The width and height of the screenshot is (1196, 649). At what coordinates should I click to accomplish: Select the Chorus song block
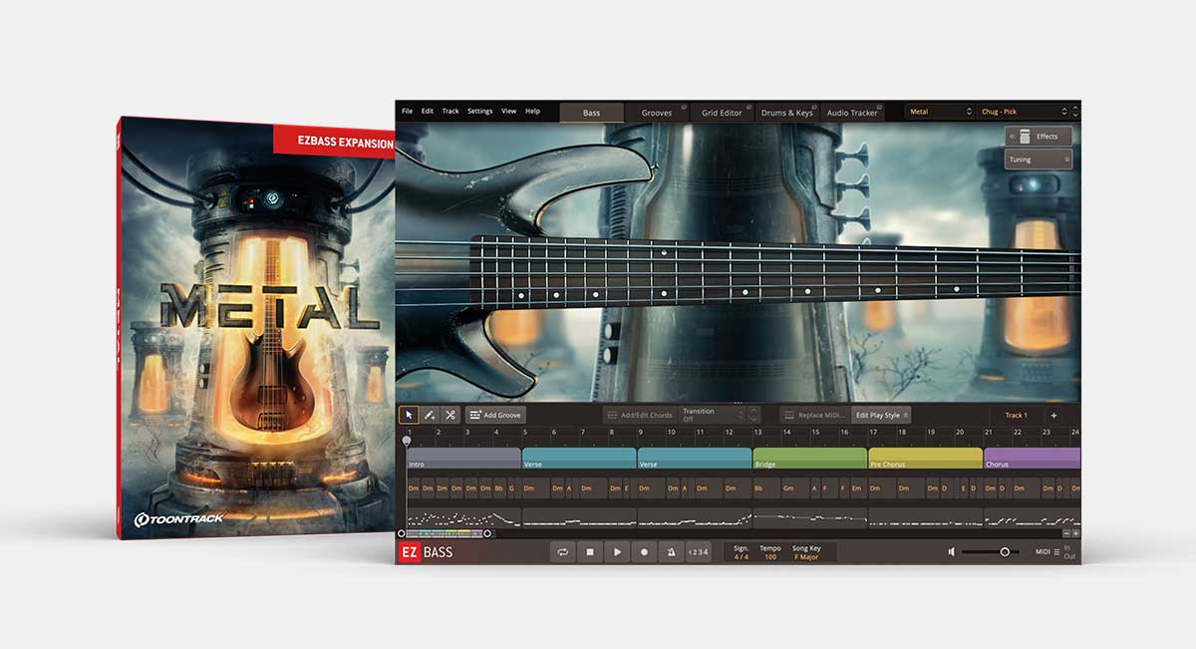pos(1032,459)
